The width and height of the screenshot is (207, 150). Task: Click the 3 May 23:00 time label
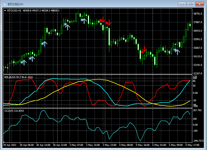[109, 145]
